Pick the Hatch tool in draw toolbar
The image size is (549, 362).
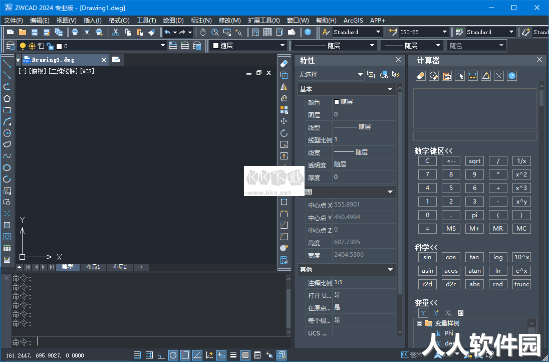7,225
